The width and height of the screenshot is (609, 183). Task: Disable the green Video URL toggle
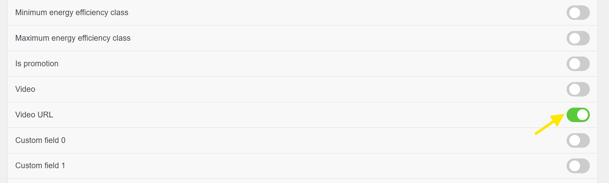(578, 115)
